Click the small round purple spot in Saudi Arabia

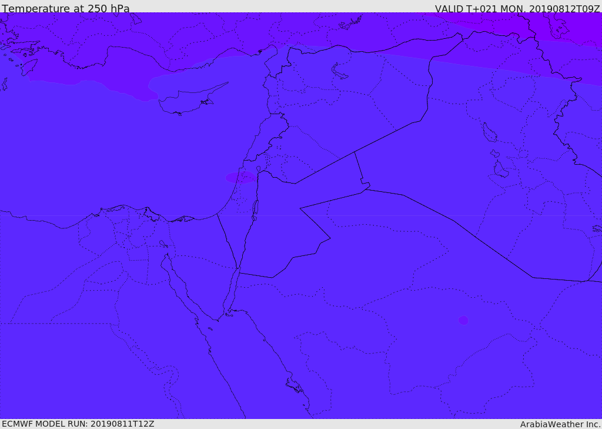tap(463, 320)
